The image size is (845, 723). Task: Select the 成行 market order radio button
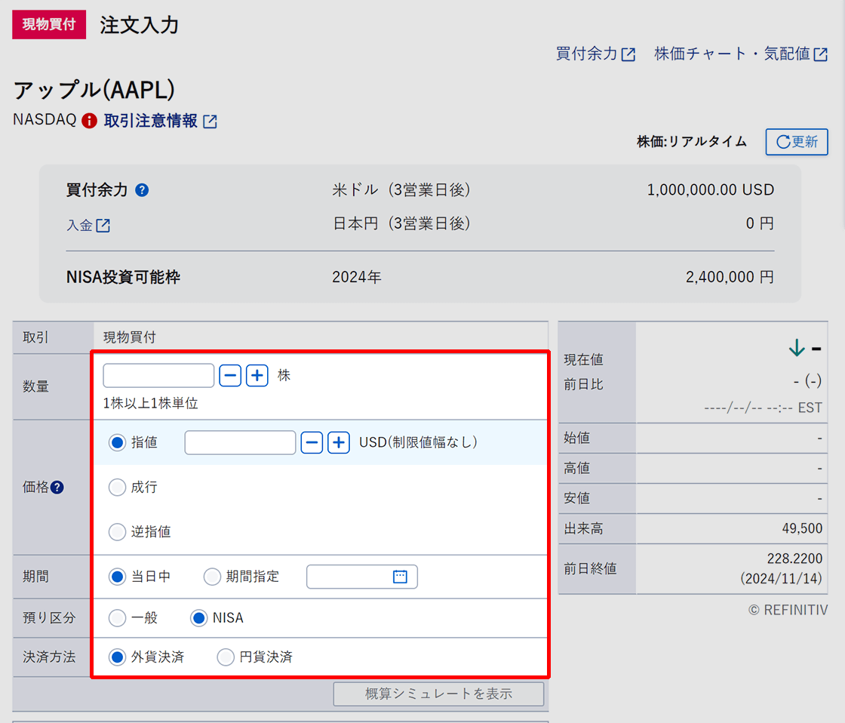[x=117, y=488]
